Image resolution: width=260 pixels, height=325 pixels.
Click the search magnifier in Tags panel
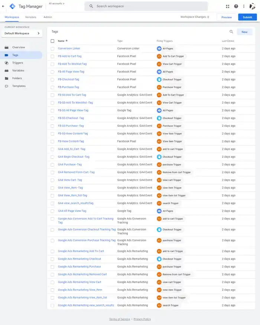pyautogui.click(x=231, y=32)
